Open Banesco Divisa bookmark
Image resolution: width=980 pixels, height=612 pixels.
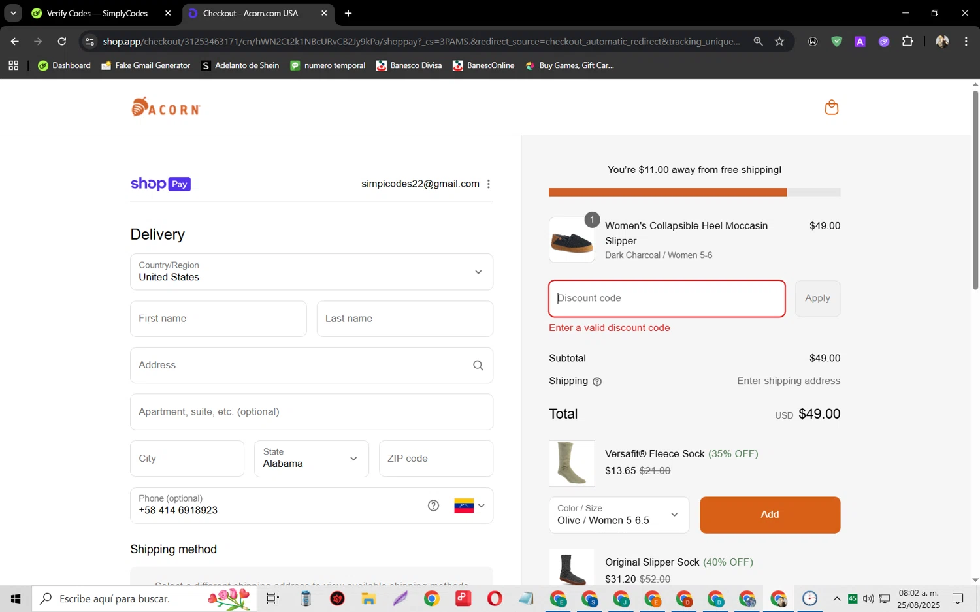409,65
